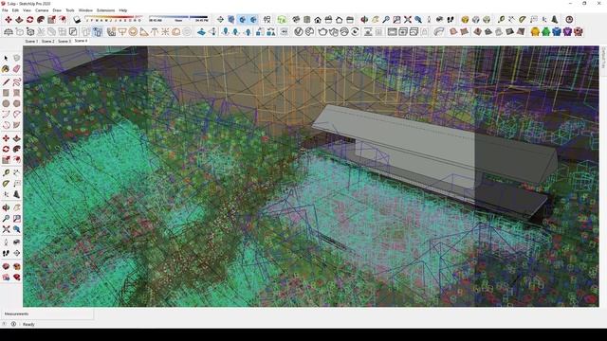
Task: Open the Window menu
Action: click(x=85, y=10)
